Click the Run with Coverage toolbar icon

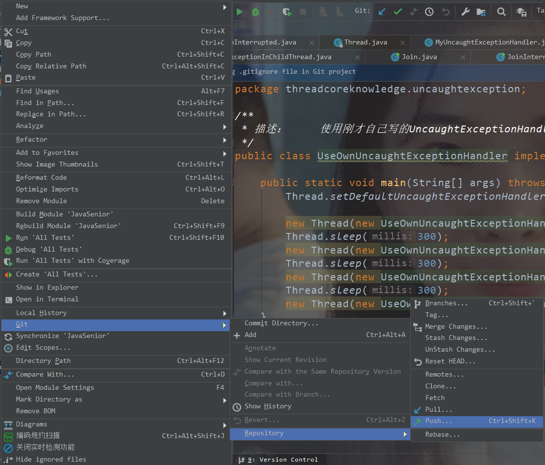pyautogui.click(x=287, y=12)
